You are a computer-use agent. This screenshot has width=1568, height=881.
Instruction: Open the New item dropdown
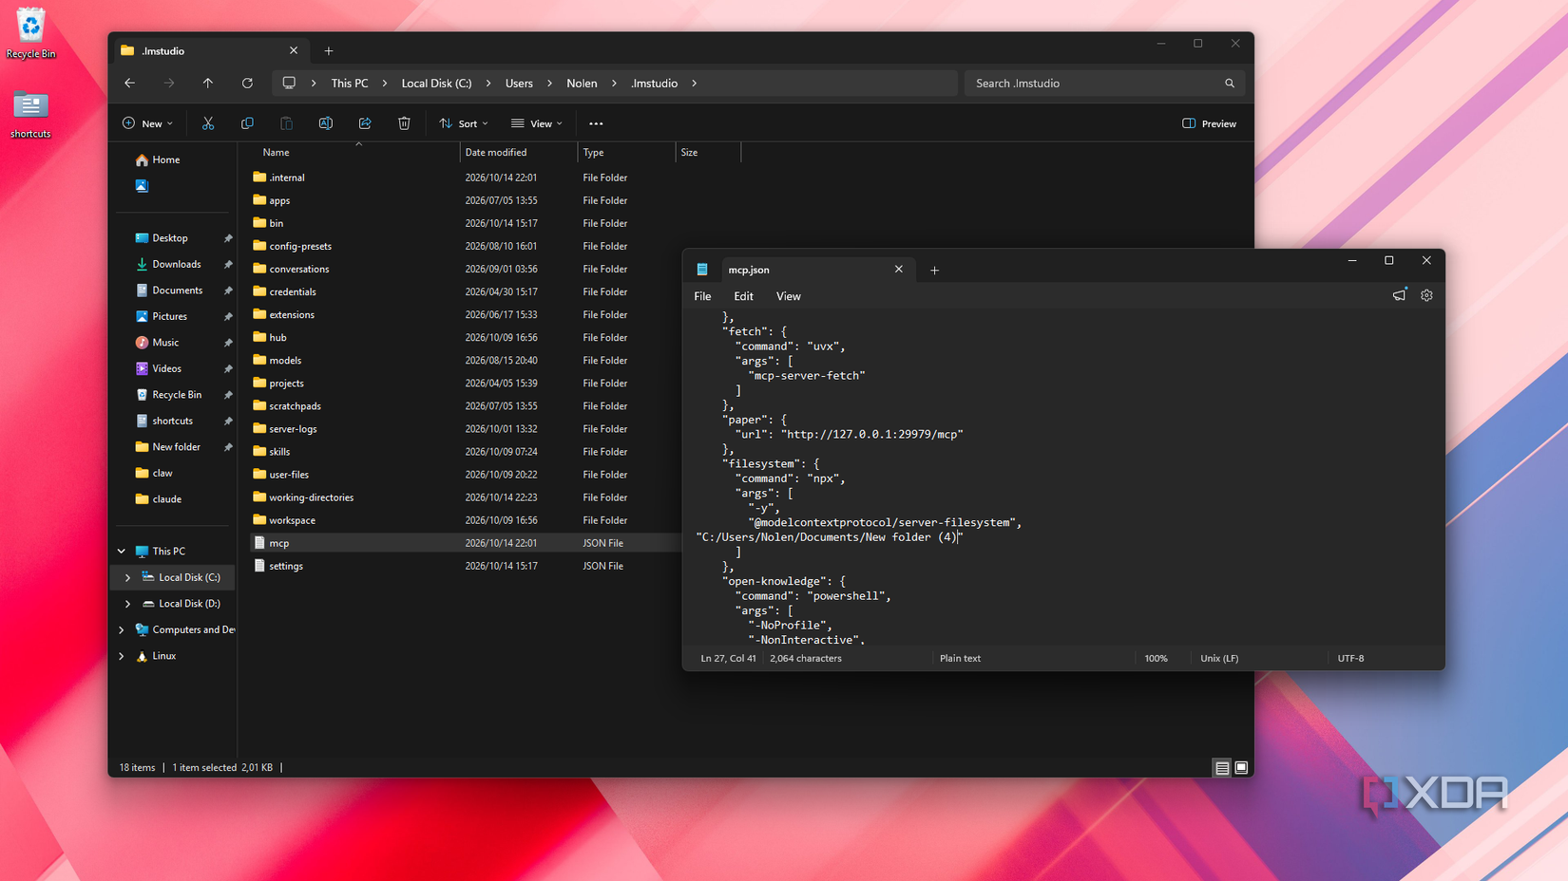148,123
